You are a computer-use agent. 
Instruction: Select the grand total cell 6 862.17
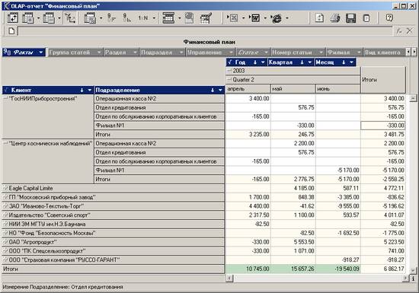(383, 269)
